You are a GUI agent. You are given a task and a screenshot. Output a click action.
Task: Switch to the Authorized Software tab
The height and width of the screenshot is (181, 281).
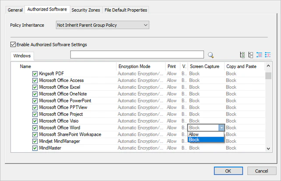tap(47, 9)
